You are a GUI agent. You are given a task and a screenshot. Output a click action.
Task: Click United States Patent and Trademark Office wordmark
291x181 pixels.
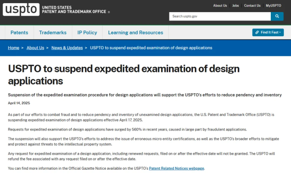[75, 9]
